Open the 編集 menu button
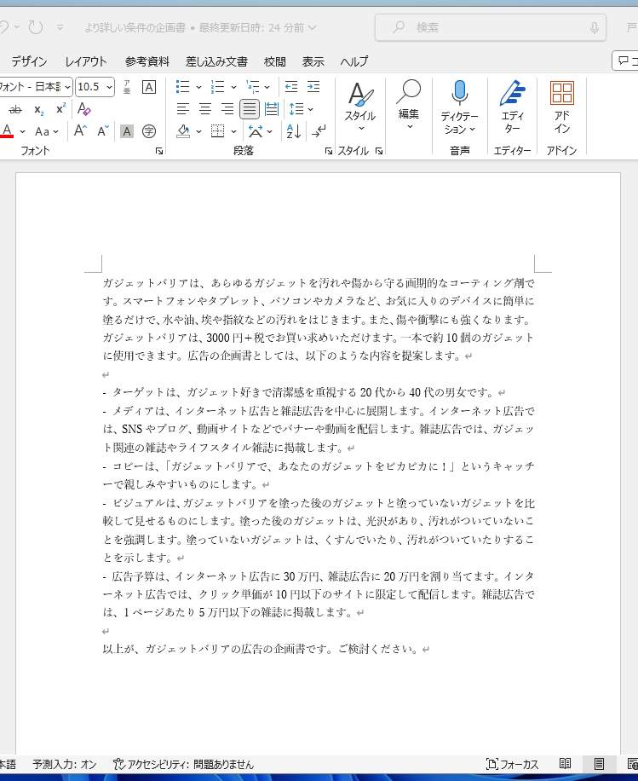Image resolution: width=638 pixels, height=781 pixels. 409,105
